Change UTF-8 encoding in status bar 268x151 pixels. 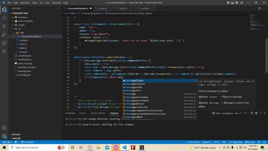(x=216, y=142)
